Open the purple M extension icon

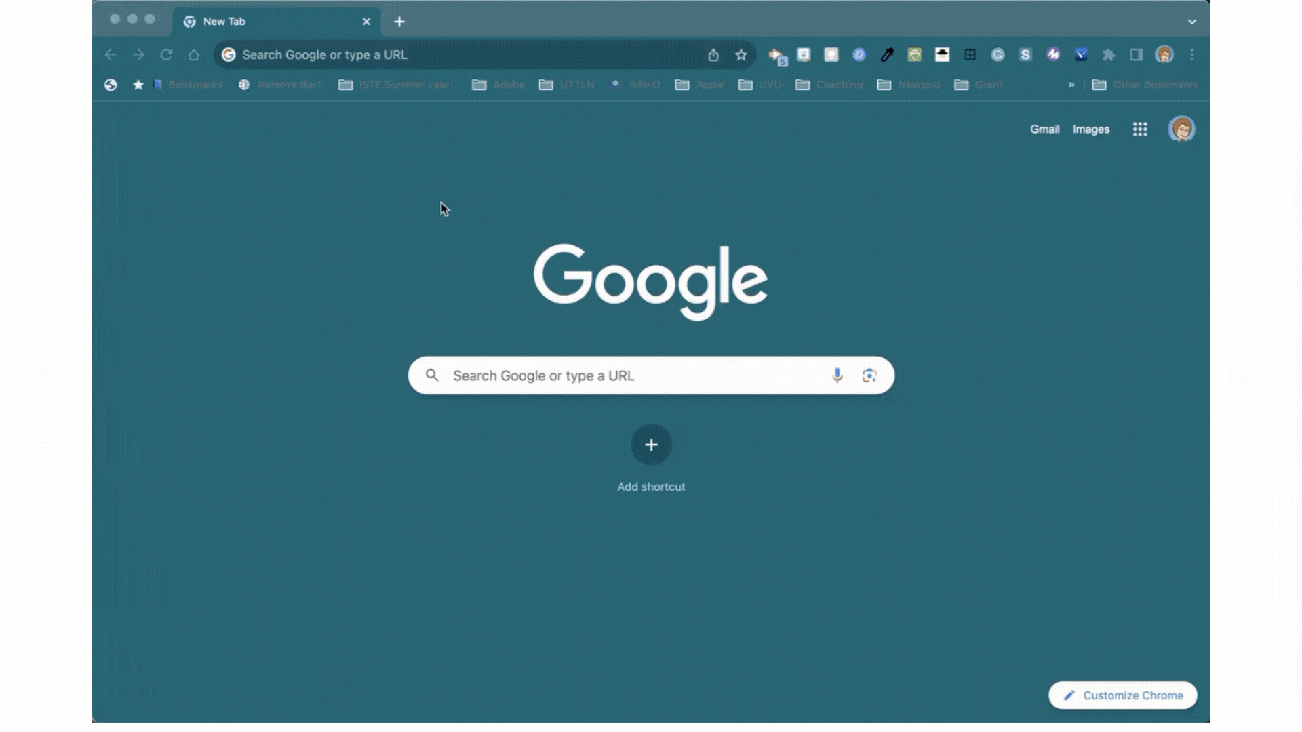[x=1053, y=55]
